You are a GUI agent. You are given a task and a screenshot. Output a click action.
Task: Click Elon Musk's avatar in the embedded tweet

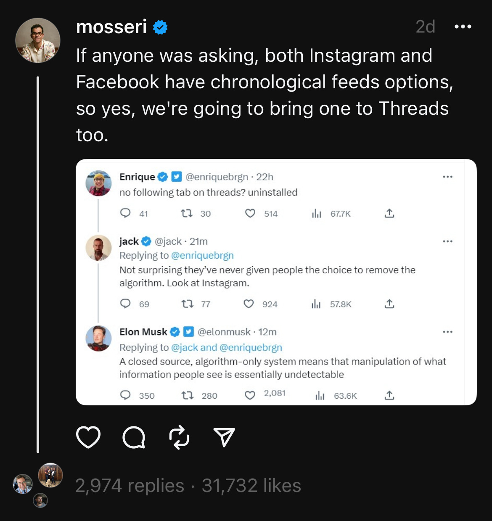[x=98, y=338]
